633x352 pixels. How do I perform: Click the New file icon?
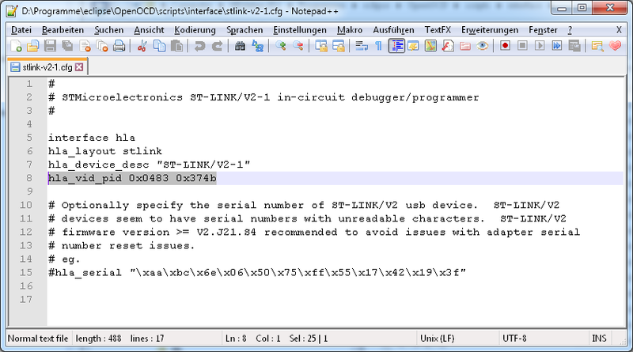pos(16,46)
